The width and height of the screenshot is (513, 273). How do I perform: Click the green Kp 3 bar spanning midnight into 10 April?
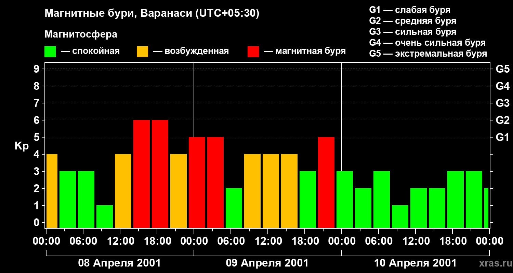click(345, 199)
